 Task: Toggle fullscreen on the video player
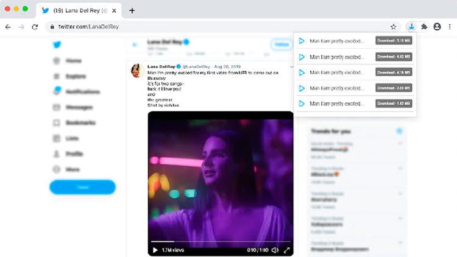(x=286, y=250)
